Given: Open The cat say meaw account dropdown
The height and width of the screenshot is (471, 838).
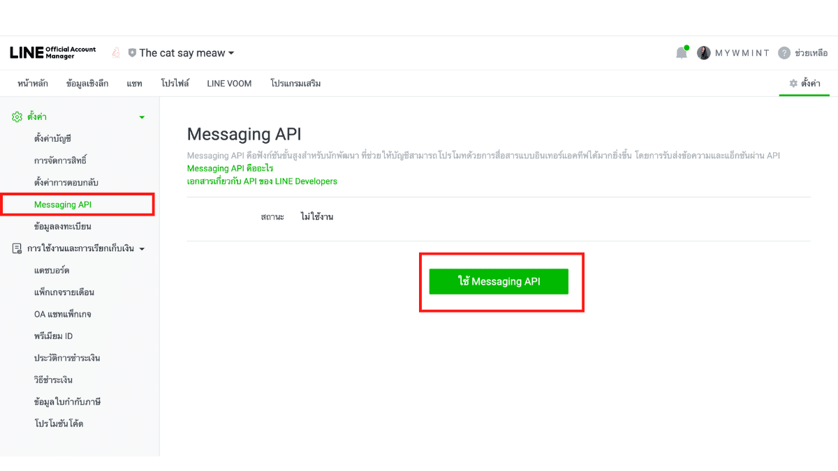Looking at the screenshot, I should tap(186, 53).
